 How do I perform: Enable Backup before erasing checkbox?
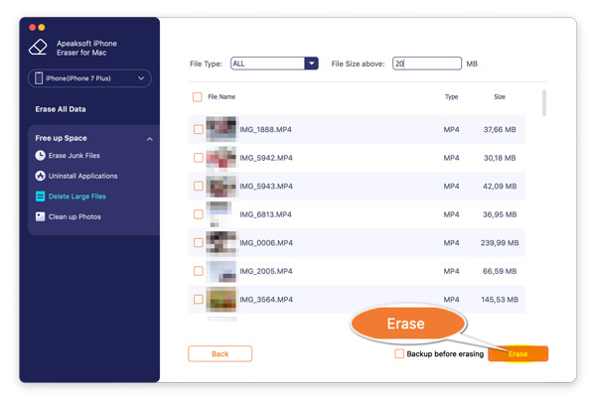tap(399, 354)
